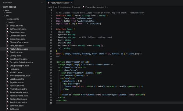Screen dimensions: 183x111
Task: Click the 'stats.map' call on line 29
Action: pyautogui.click(x=70, y=86)
